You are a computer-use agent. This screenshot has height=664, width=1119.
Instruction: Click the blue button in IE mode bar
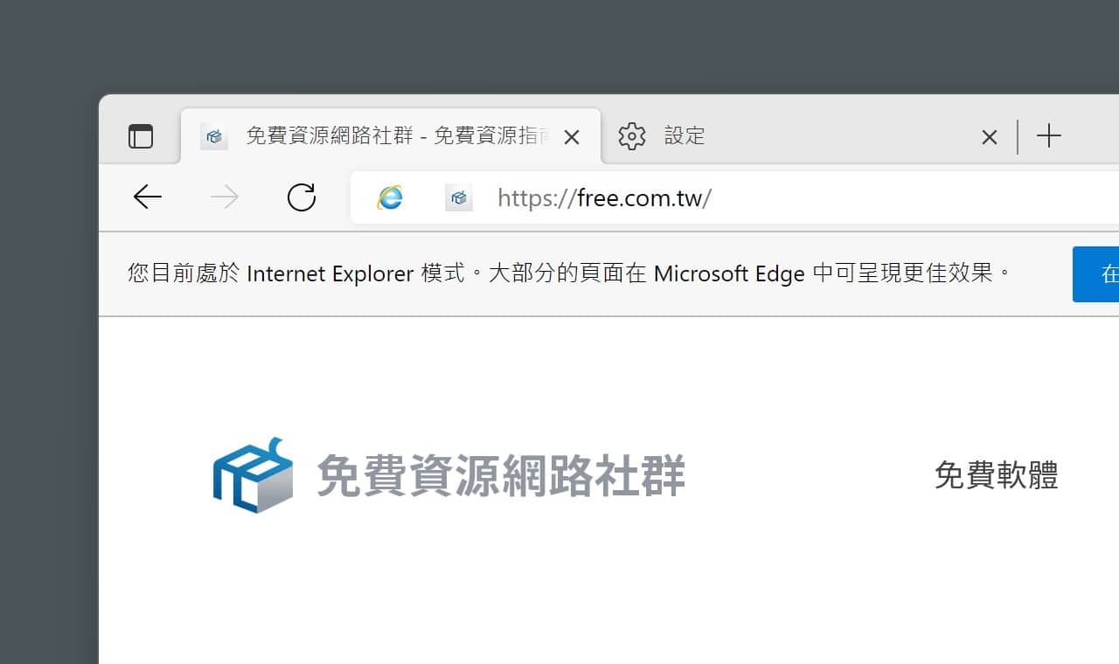(1096, 274)
